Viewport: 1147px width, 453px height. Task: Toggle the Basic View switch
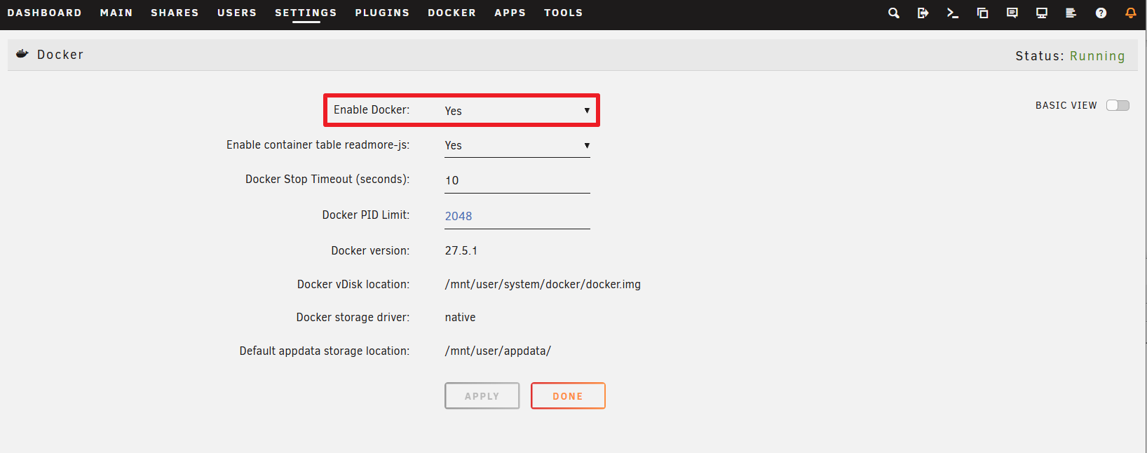point(1118,105)
